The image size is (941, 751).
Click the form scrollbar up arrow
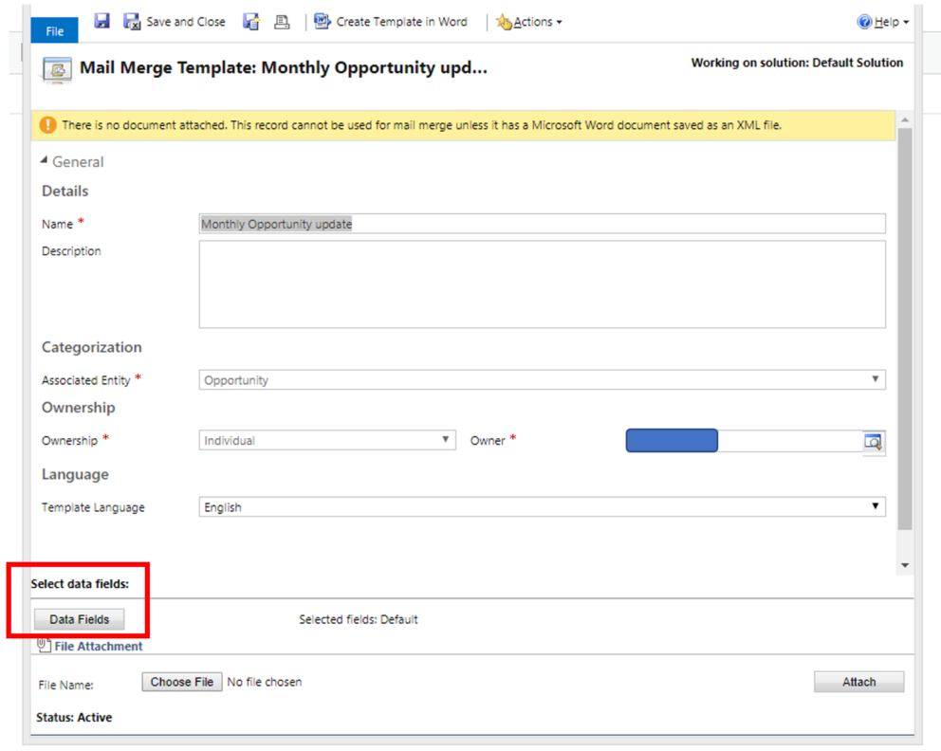click(905, 120)
